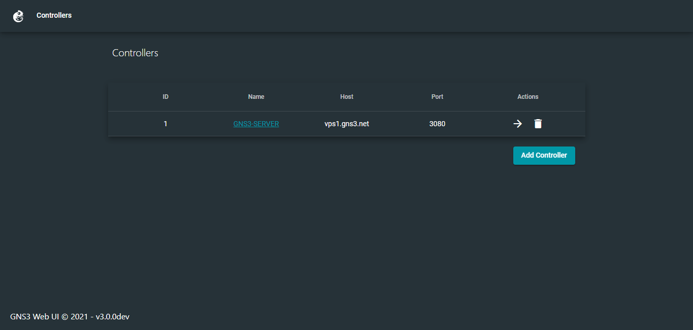Image resolution: width=693 pixels, height=330 pixels.
Task: Select the Controllers title in the navbar
Action: (x=54, y=15)
